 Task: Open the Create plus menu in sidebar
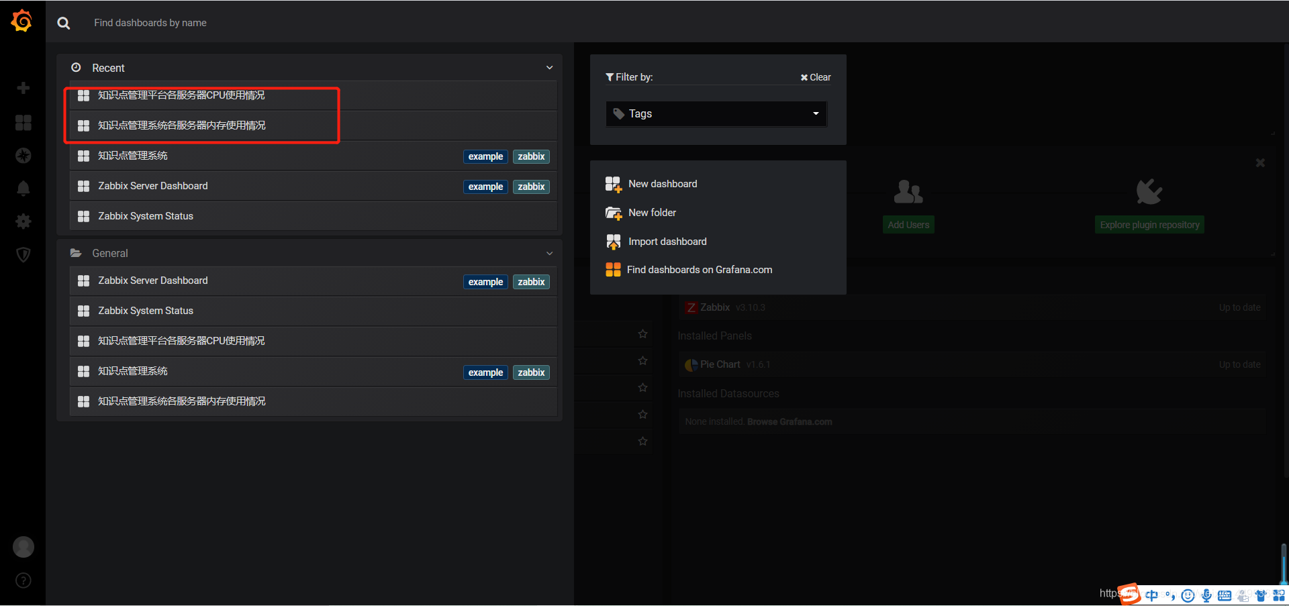23,88
